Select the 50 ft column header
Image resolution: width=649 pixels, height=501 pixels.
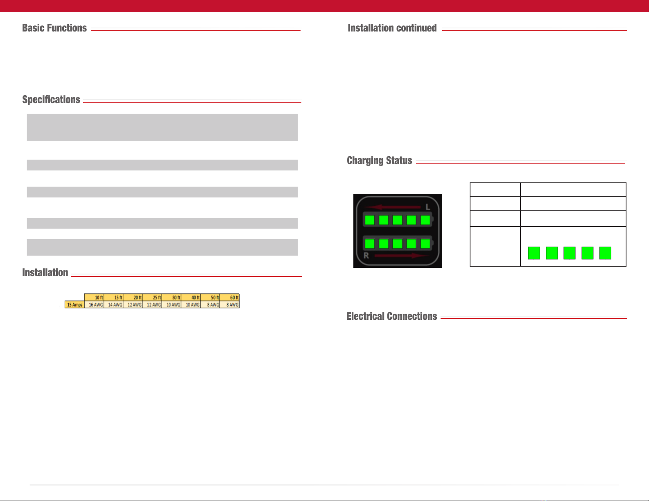[x=210, y=297]
